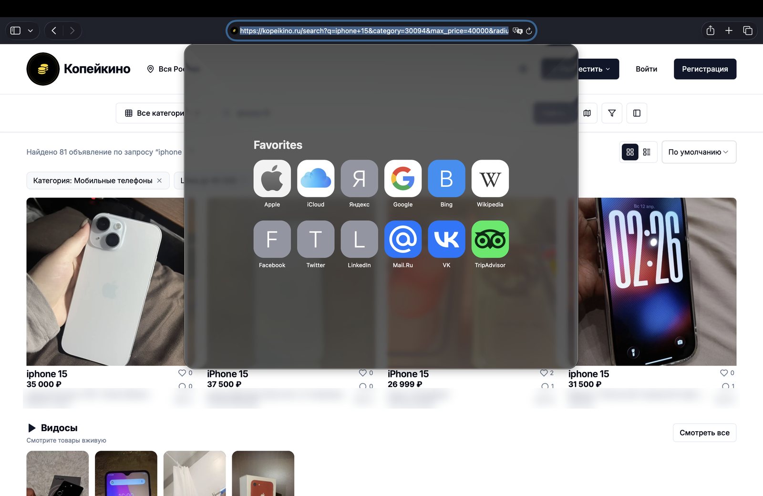Show the tab overview

(x=748, y=30)
